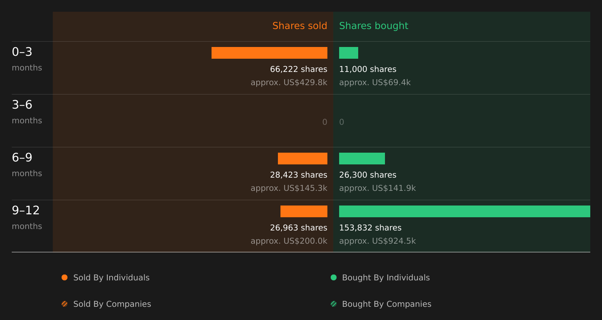602x320 pixels.
Task: Select the 6–9 months green bought bar
Action: pos(362,159)
